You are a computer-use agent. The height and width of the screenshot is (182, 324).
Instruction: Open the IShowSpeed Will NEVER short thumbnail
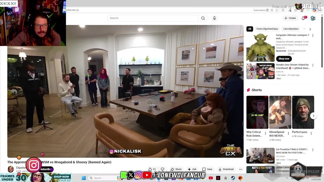(x=280, y=112)
